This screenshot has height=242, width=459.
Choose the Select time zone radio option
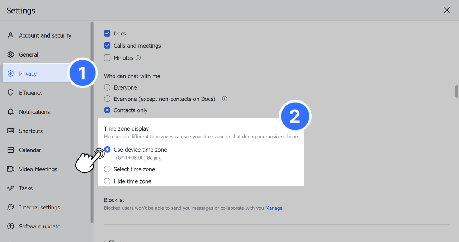pos(107,169)
